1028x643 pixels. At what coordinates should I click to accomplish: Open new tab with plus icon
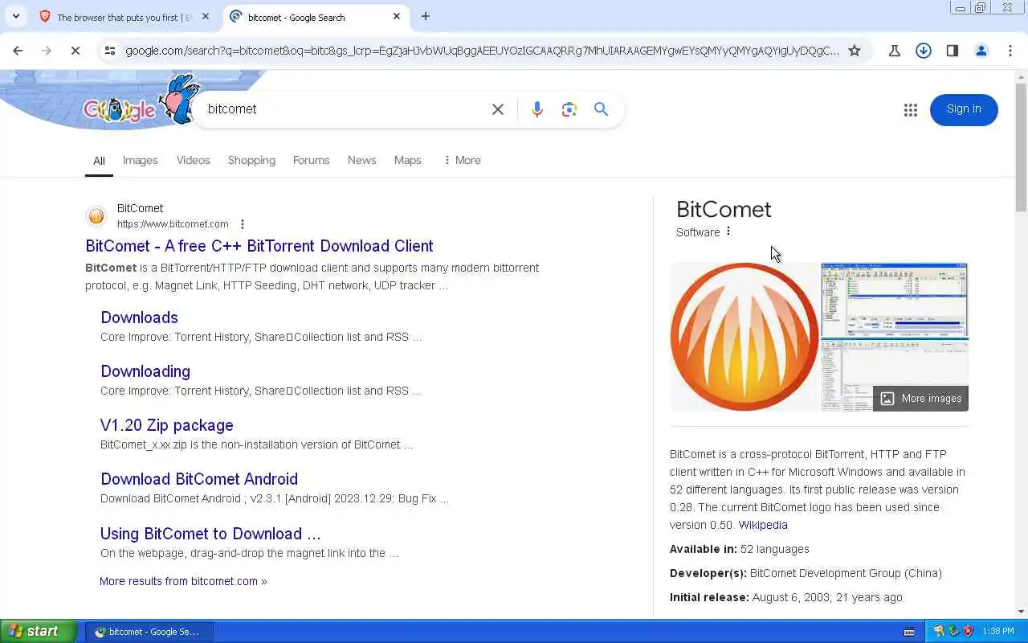coord(426,16)
